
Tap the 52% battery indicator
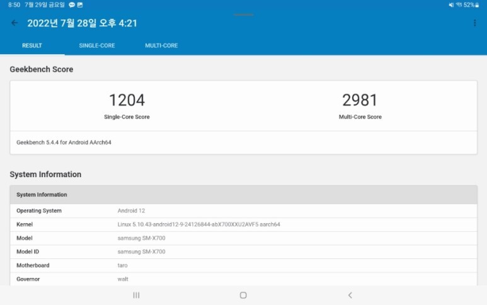coord(471,5)
